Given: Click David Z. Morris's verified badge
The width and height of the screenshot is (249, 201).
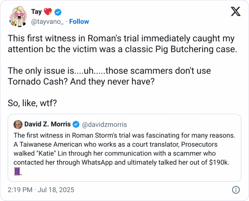Looking at the screenshot, I should [x=76, y=124].
